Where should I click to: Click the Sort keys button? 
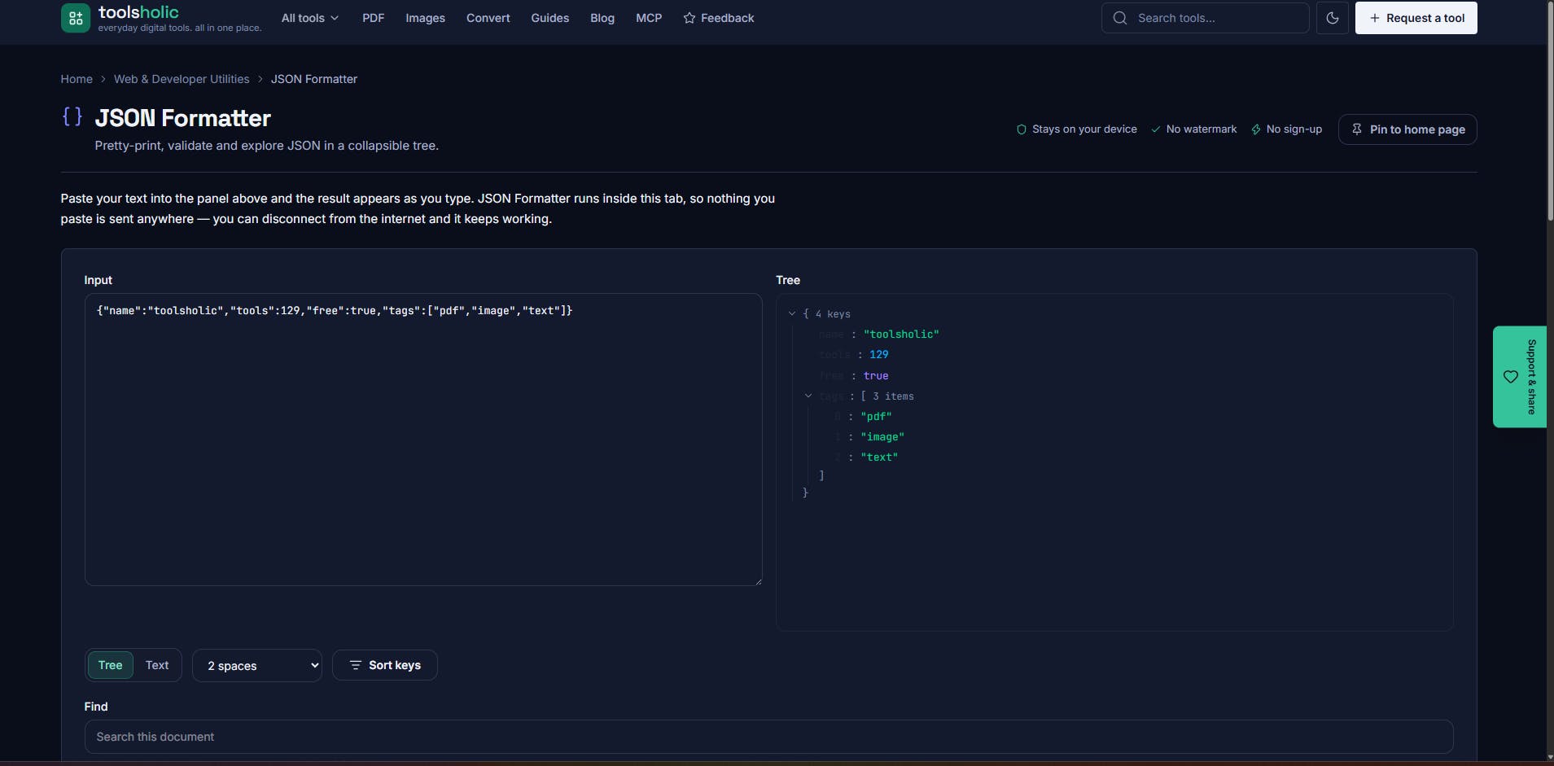(x=385, y=665)
